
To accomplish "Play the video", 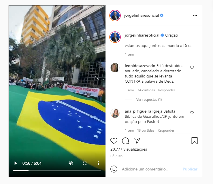I will (x=16, y=163).
